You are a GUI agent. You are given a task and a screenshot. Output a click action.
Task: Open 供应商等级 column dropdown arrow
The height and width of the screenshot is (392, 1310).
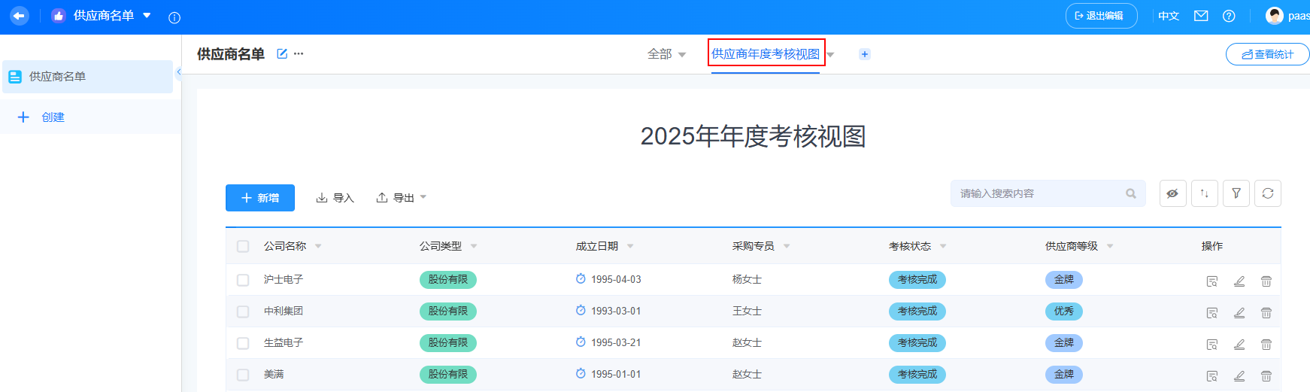coord(1110,246)
